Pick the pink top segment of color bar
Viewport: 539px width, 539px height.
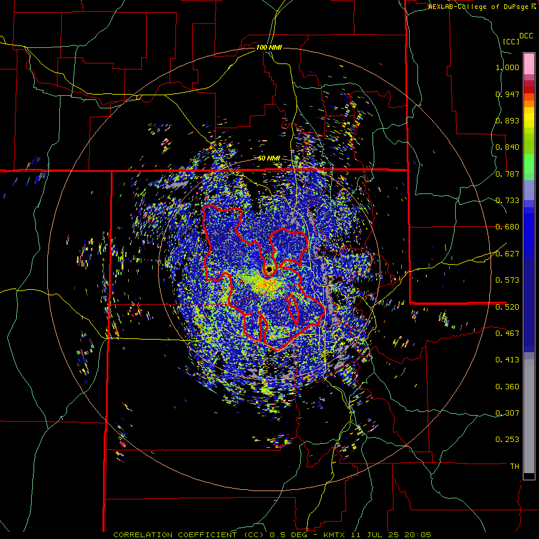[x=529, y=63]
